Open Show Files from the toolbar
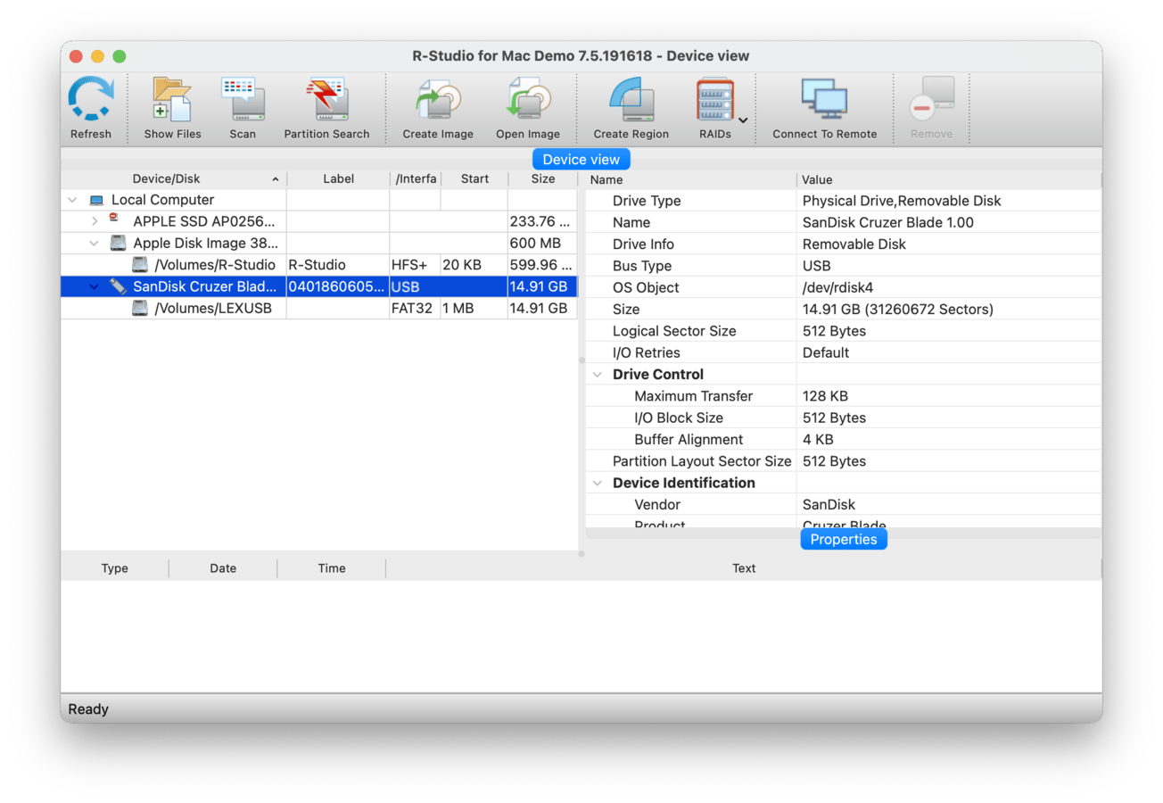This screenshot has width=1163, height=803. coord(172,100)
